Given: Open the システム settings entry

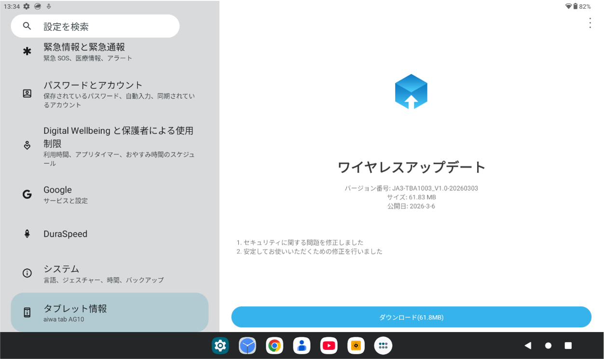Looking at the screenshot, I should pyautogui.click(x=96, y=272).
